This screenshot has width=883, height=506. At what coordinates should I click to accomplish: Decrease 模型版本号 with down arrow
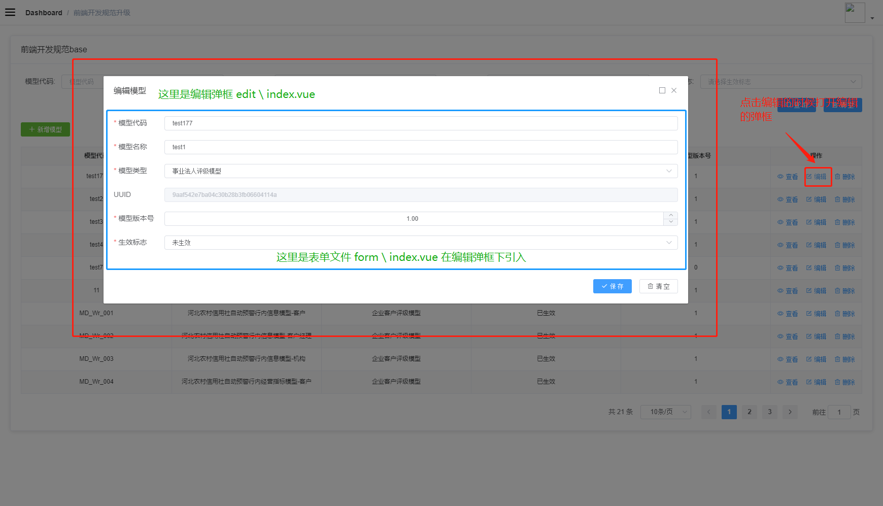tap(671, 222)
